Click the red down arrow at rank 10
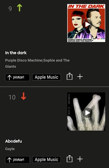 23,96
